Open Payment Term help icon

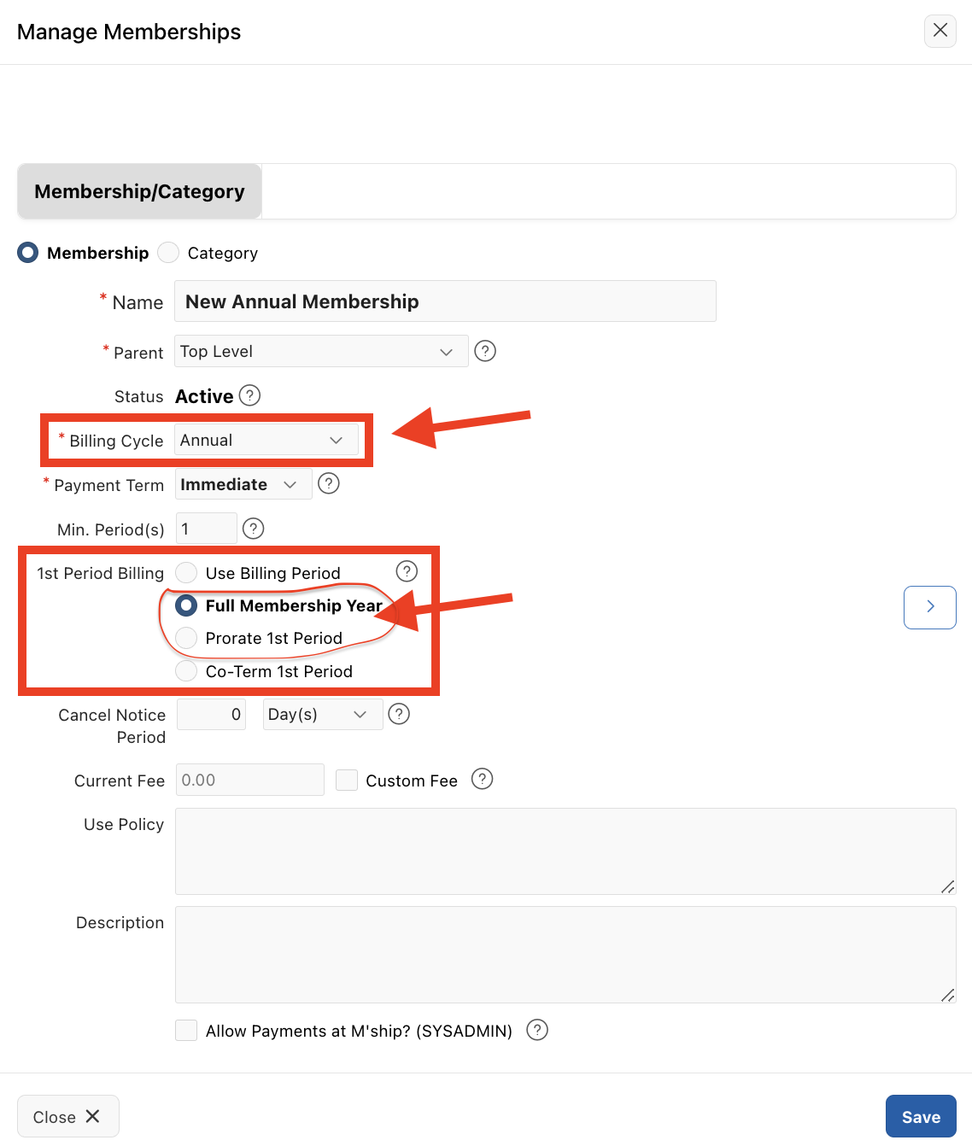[x=328, y=483]
